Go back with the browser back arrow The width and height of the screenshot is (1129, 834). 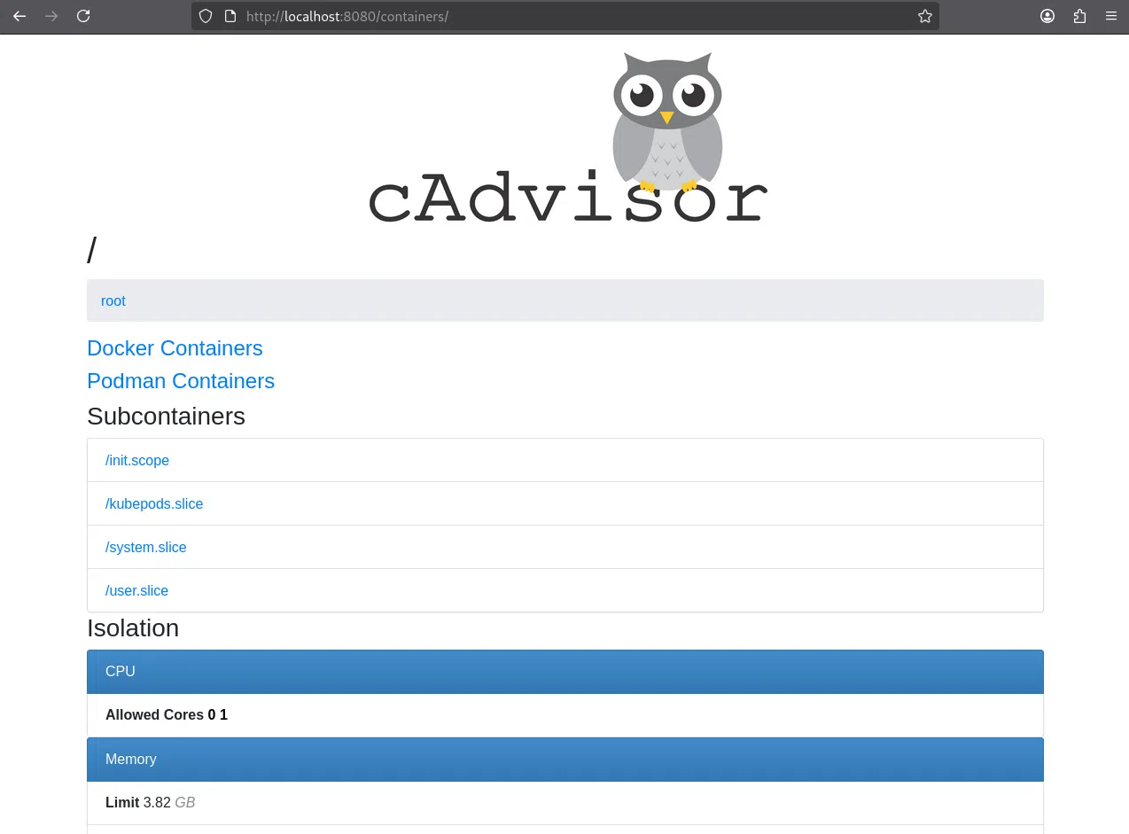(19, 16)
